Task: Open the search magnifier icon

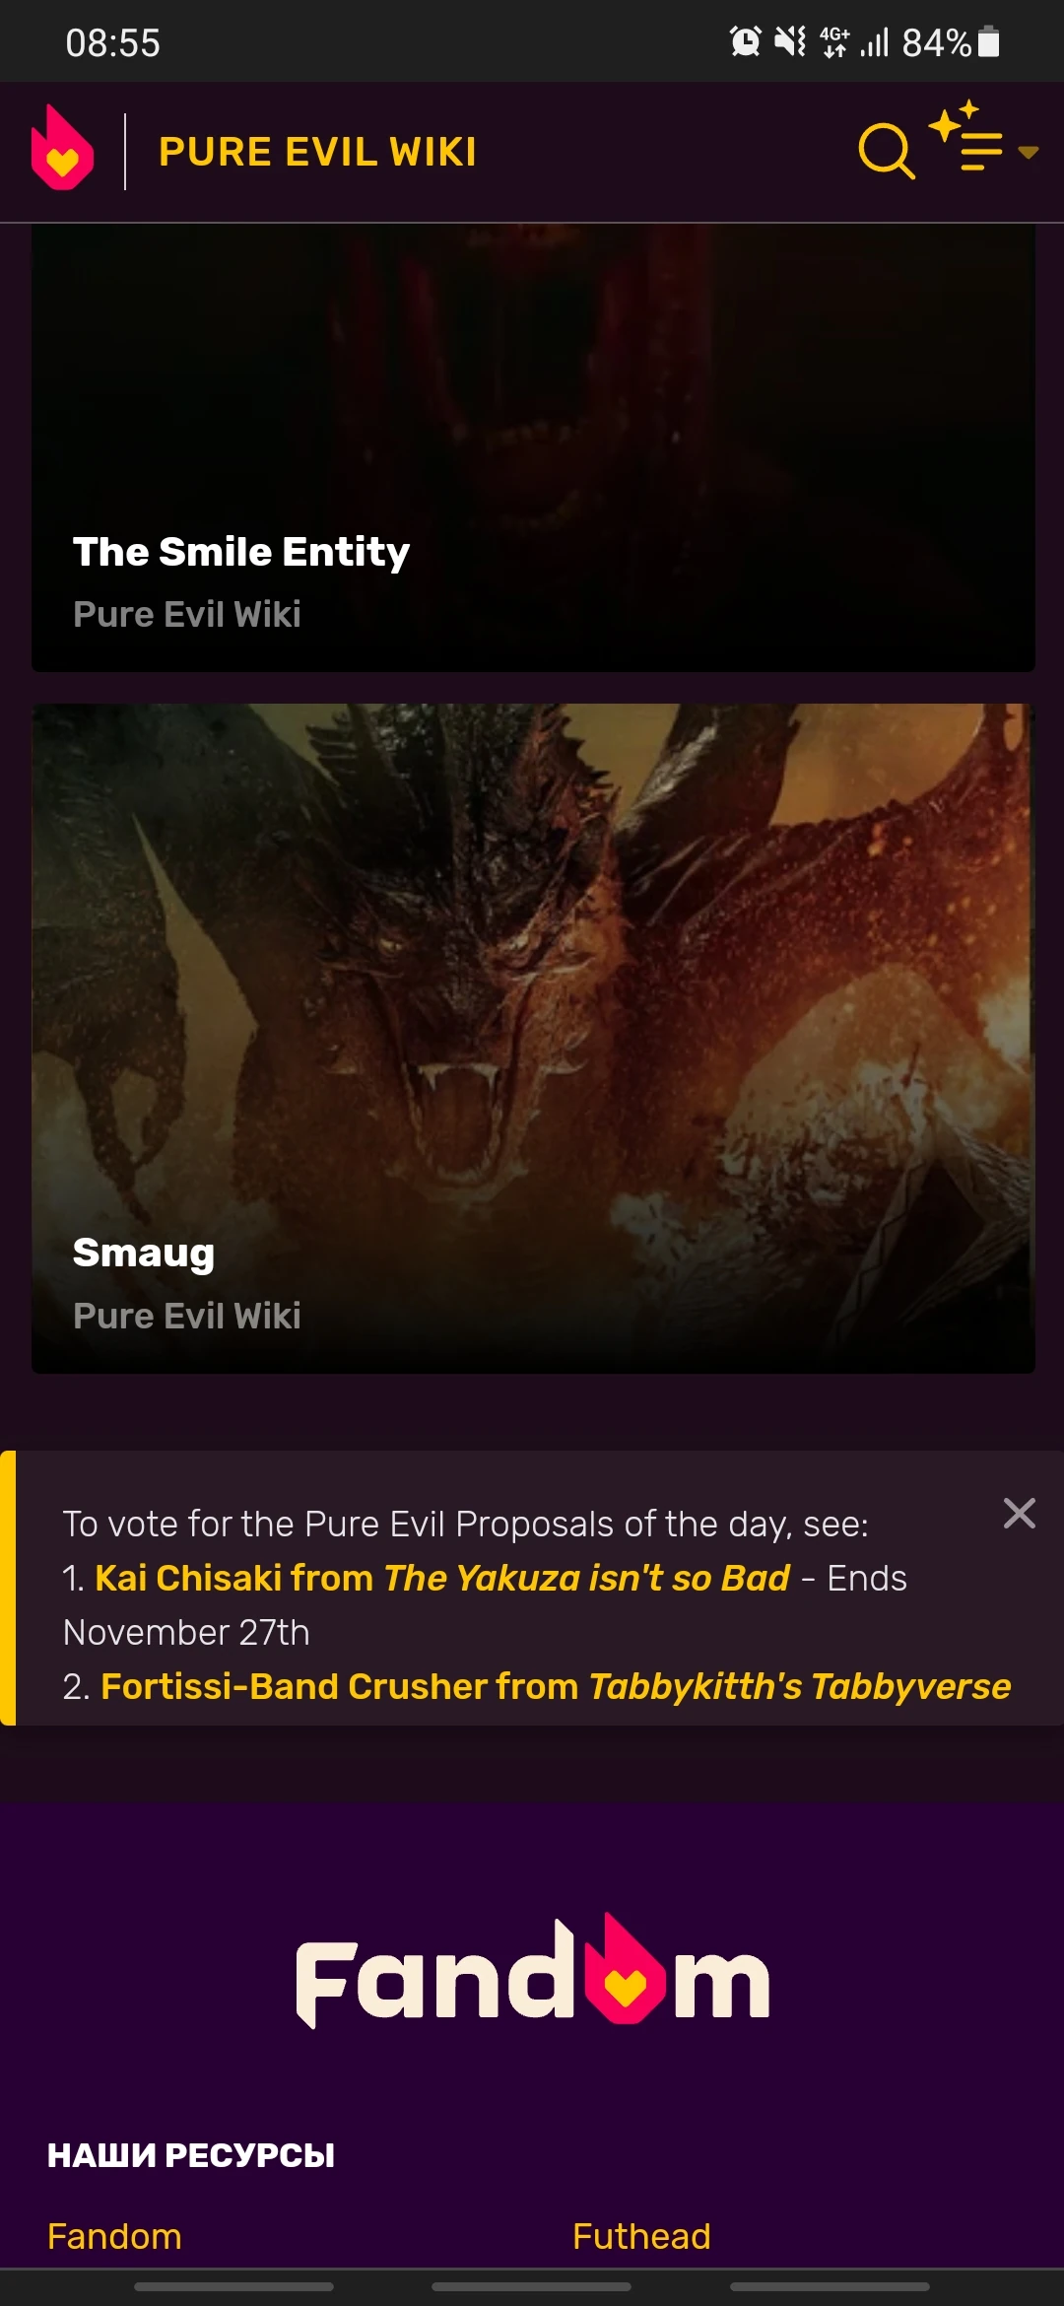Action: (886, 151)
